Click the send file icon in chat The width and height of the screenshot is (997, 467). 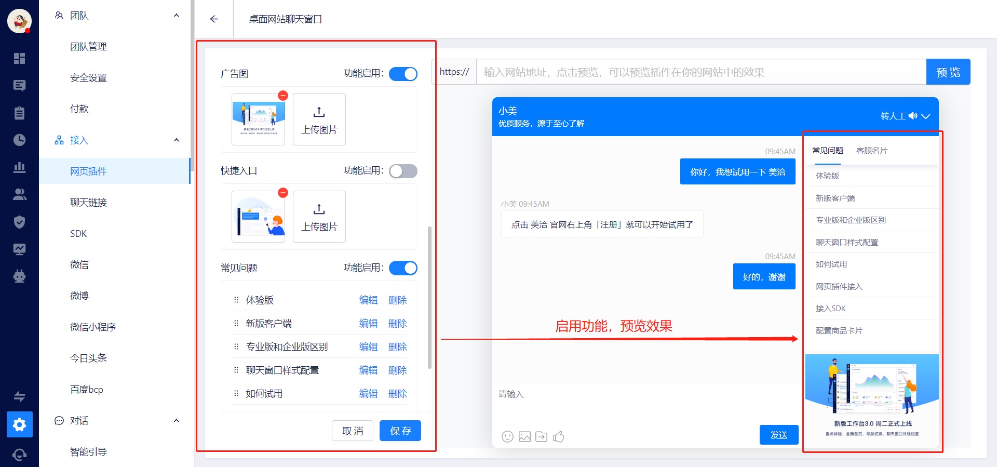point(541,436)
